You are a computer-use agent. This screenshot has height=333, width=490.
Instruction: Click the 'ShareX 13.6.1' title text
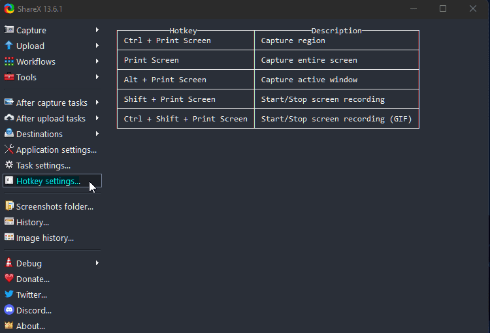(40, 8)
